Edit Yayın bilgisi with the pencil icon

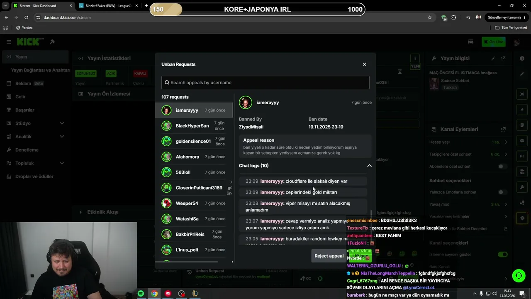click(493, 59)
